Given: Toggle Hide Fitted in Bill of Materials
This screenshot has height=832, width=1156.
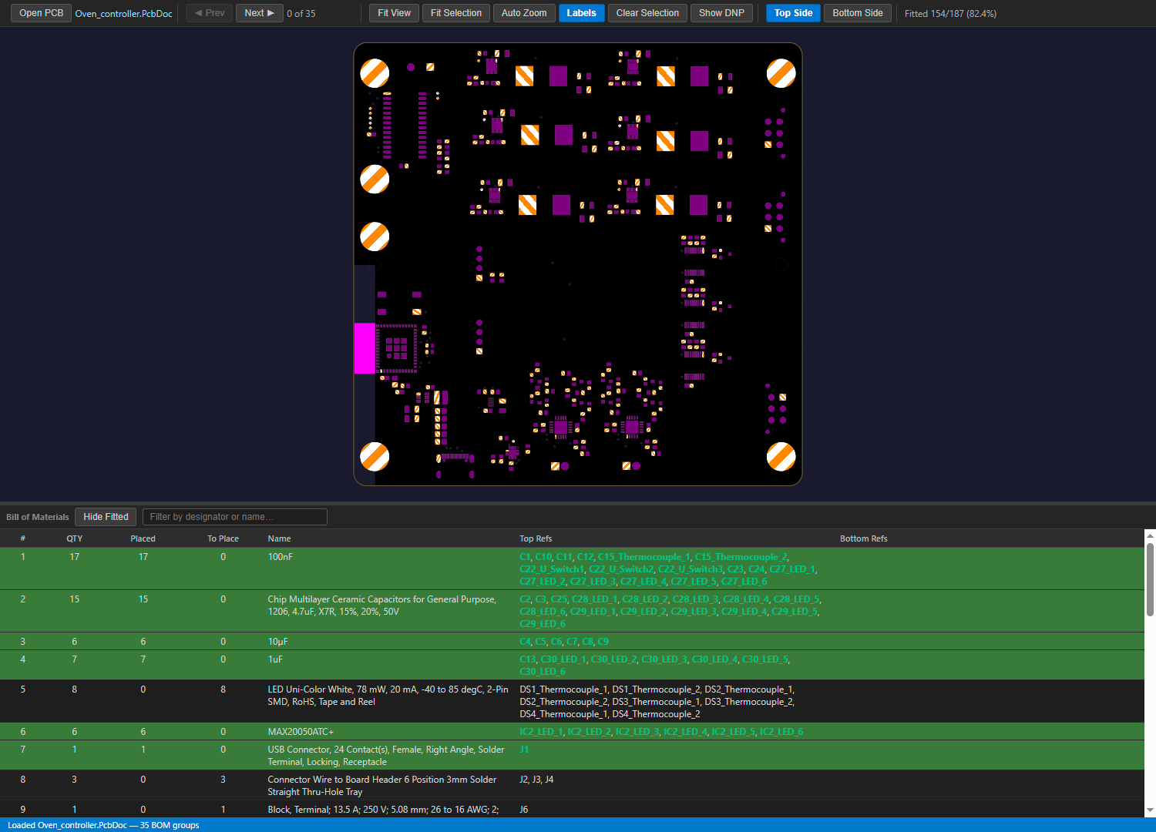Looking at the screenshot, I should click(106, 517).
